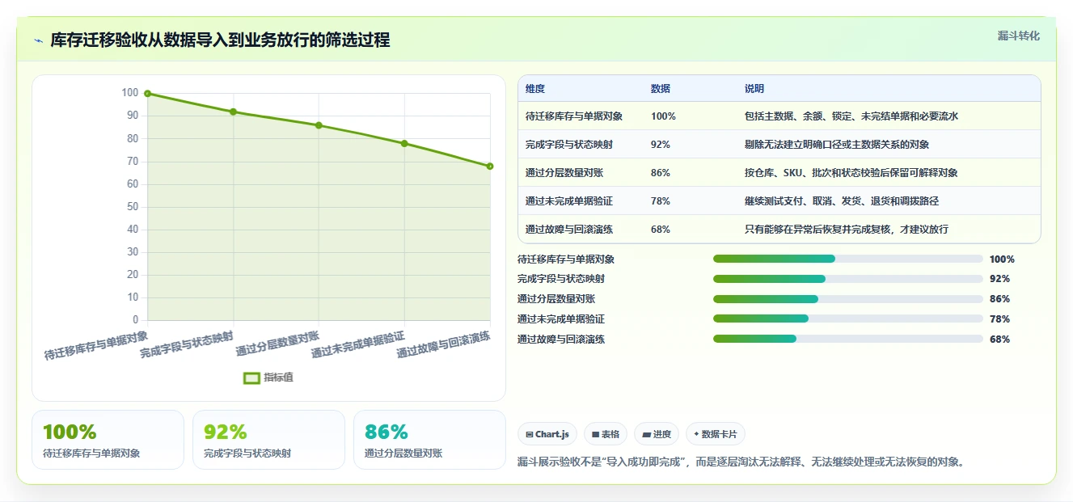The width and height of the screenshot is (1073, 502).
Task: Click the 数据 column header
Action: 661,89
